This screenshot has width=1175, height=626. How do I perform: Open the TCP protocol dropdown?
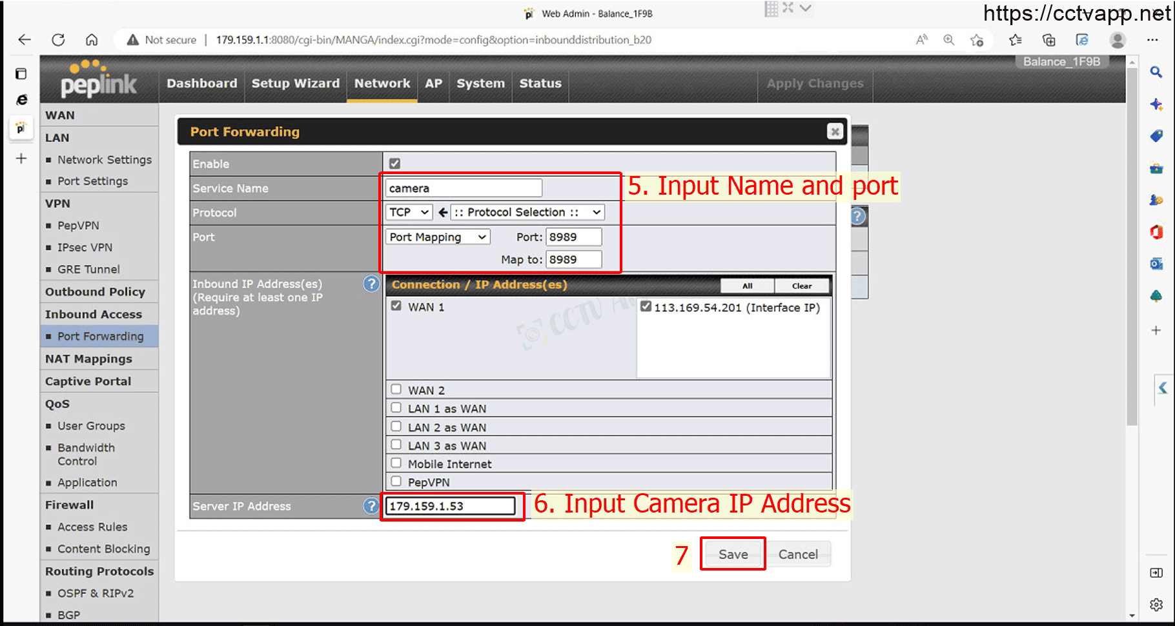409,212
